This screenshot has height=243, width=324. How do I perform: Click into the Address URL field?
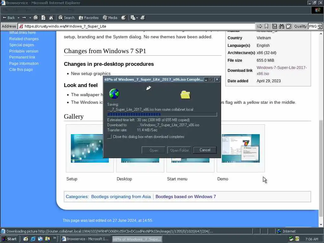[x=136, y=26]
